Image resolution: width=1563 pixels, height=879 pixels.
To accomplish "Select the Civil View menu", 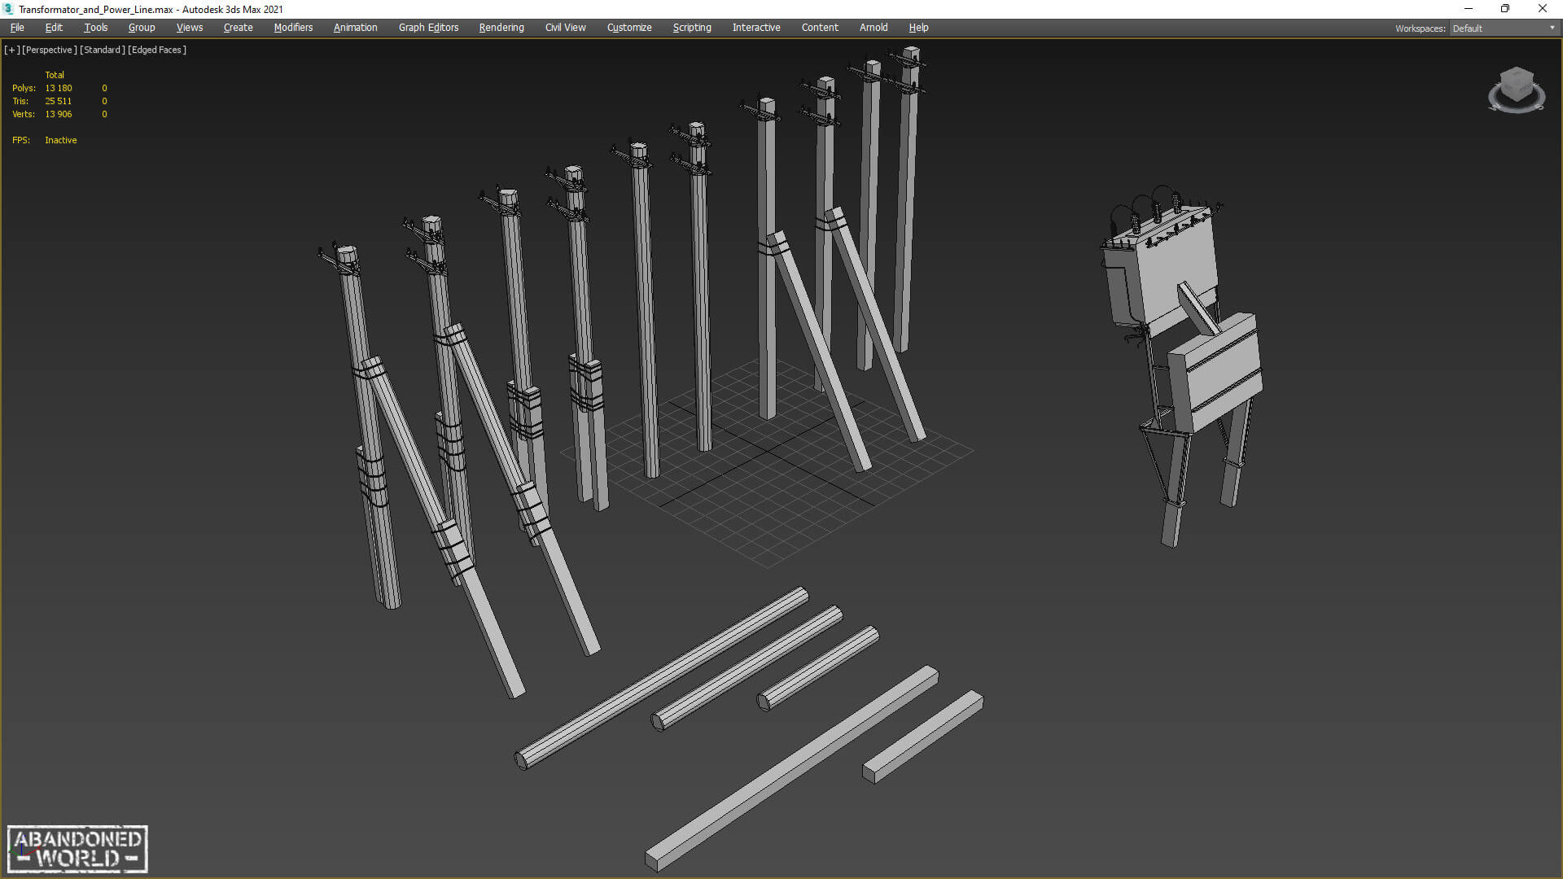I will coord(565,28).
